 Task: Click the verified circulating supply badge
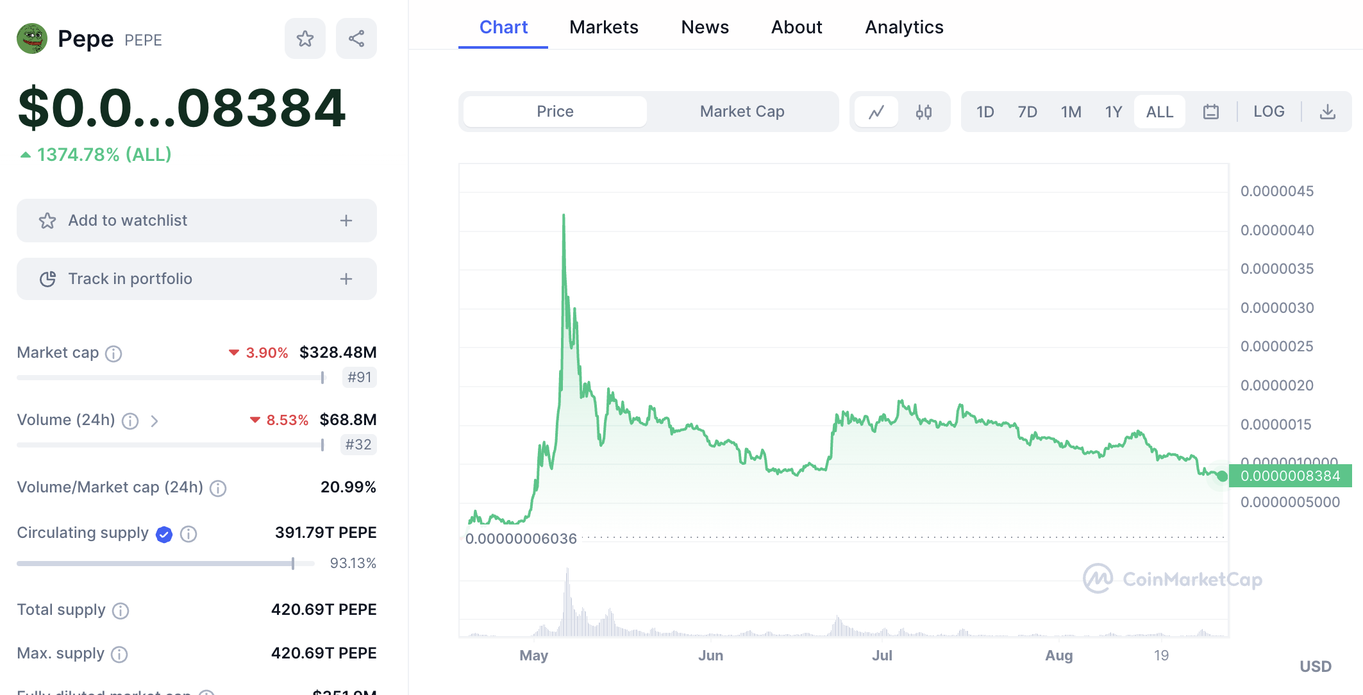164,534
